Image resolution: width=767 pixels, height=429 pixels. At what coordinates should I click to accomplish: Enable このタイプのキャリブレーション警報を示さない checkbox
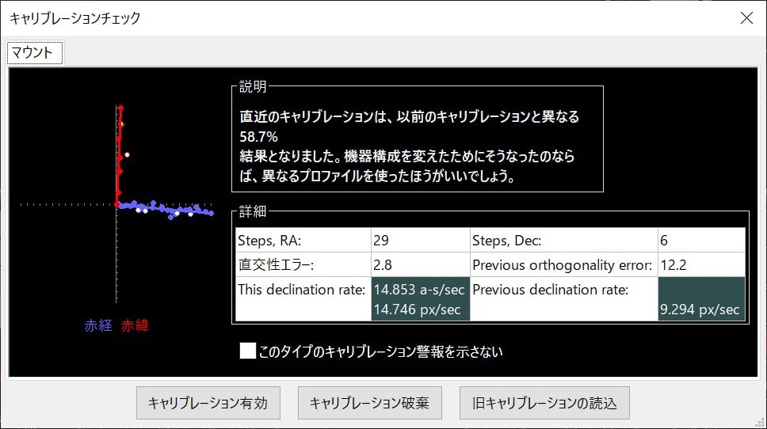pyautogui.click(x=247, y=351)
